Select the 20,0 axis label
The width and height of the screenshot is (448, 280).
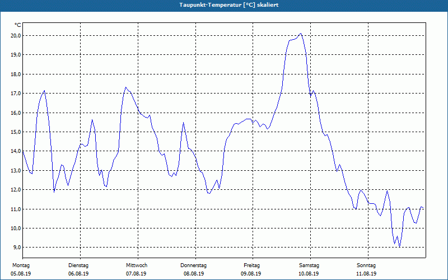[16, 36]
